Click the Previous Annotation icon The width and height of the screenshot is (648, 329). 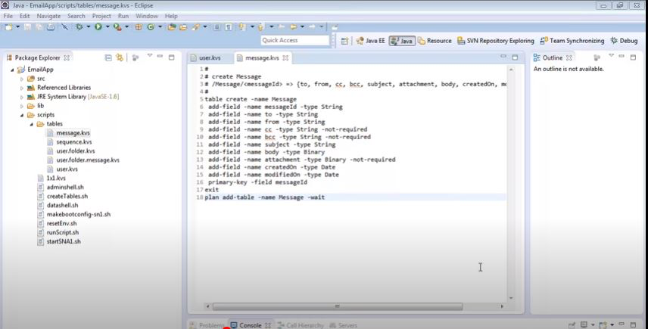pyautogui.click(x=261, y=26)
